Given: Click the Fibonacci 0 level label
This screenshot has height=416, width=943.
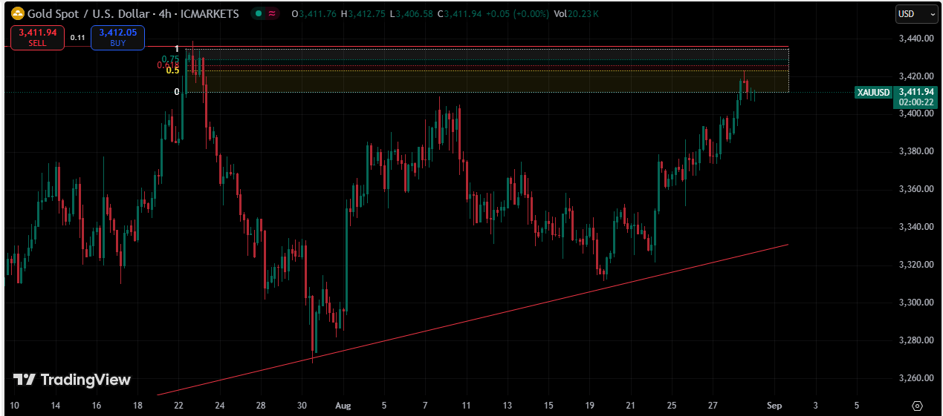Looking at the screenshot, I should pyautogui.click(x=177, y=92).
